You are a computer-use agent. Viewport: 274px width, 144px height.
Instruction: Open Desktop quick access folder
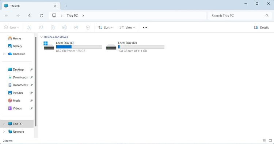coord(18,69)
